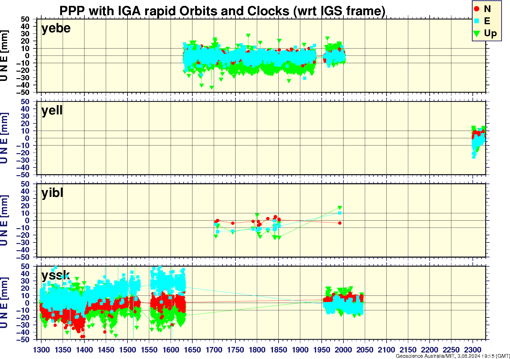Click x-axis tick label 2000
This screenshot has width=510, height=359.
coord(343,350)
